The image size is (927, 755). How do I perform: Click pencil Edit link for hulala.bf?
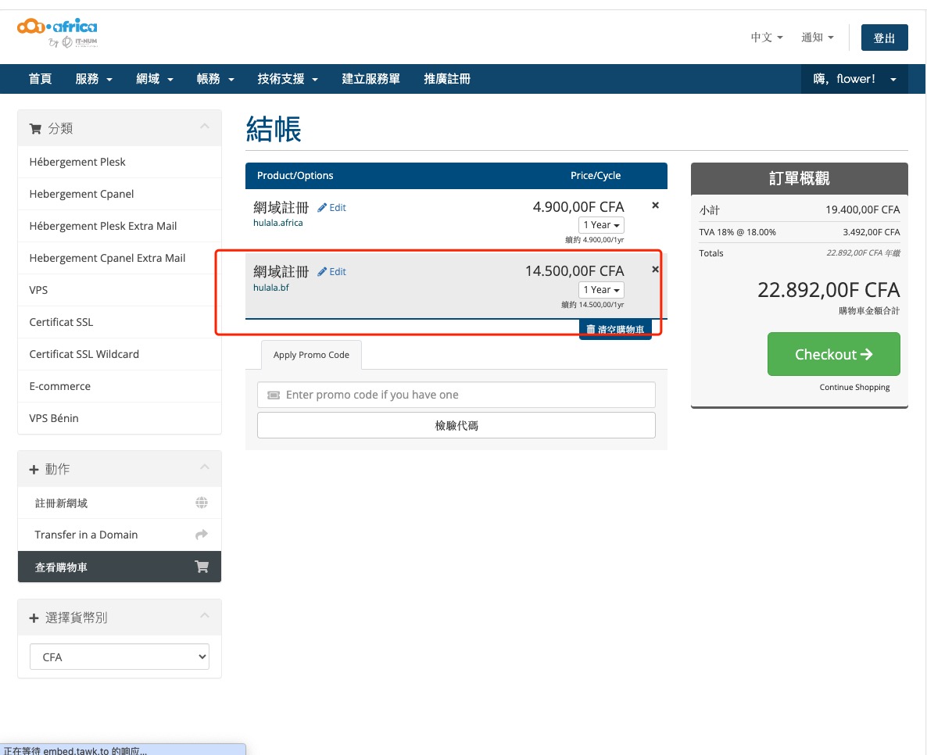[x=331, y=272]
